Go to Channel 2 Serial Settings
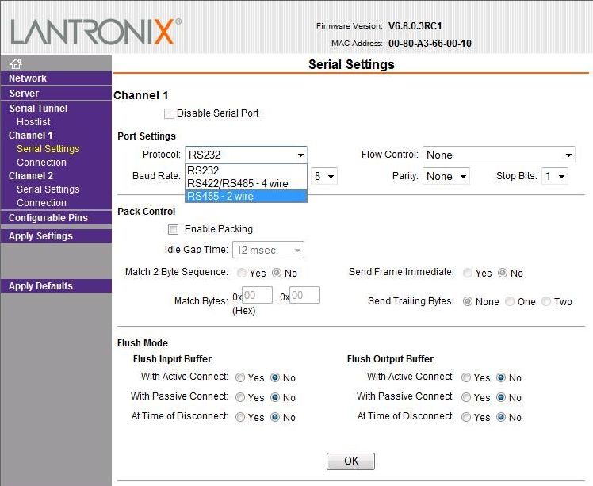This screenshot has width=593, height=486. coord(48,189)
